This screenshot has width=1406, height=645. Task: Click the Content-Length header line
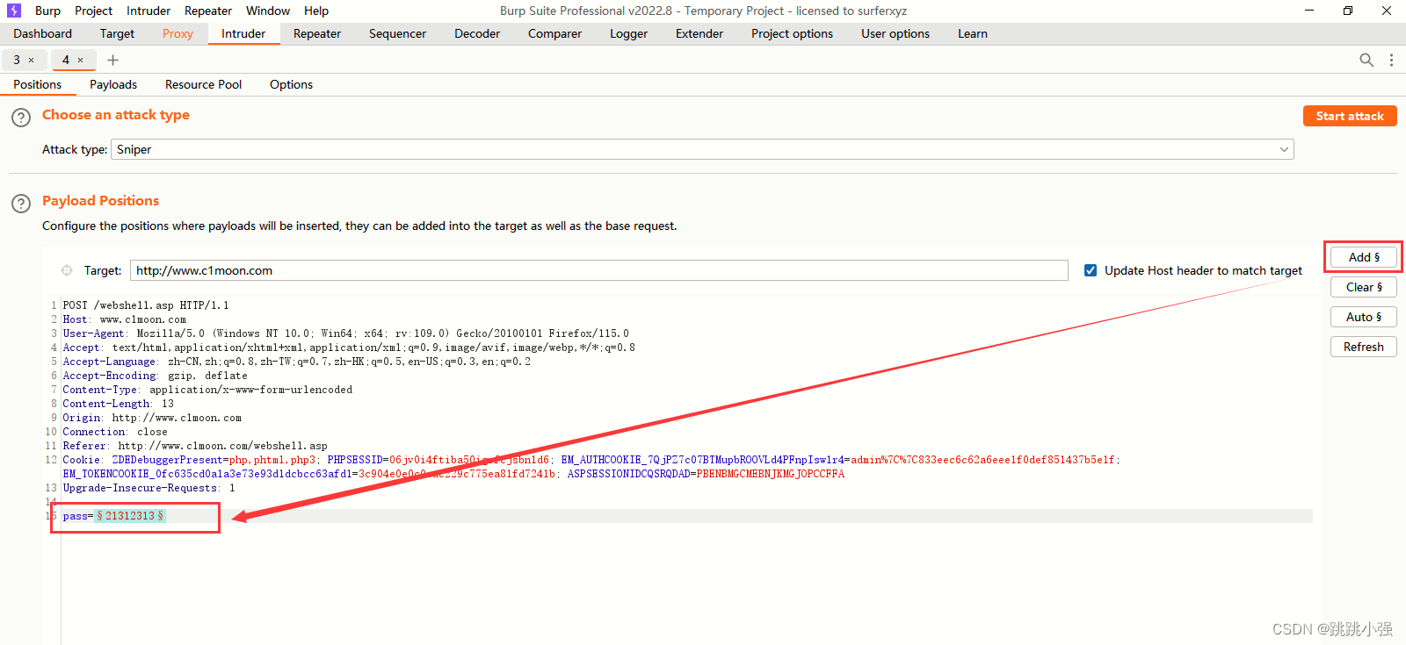point(119,404)
